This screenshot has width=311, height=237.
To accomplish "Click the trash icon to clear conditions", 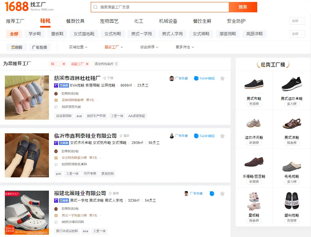I will pyautogui.click(x=116, y=64).
